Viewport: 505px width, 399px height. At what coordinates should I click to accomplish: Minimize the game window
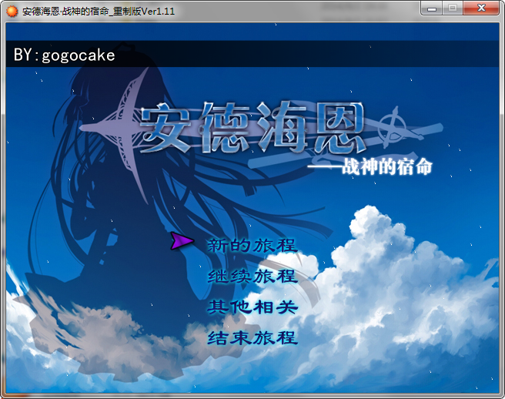pyautogui.click(x=432, y=8)
